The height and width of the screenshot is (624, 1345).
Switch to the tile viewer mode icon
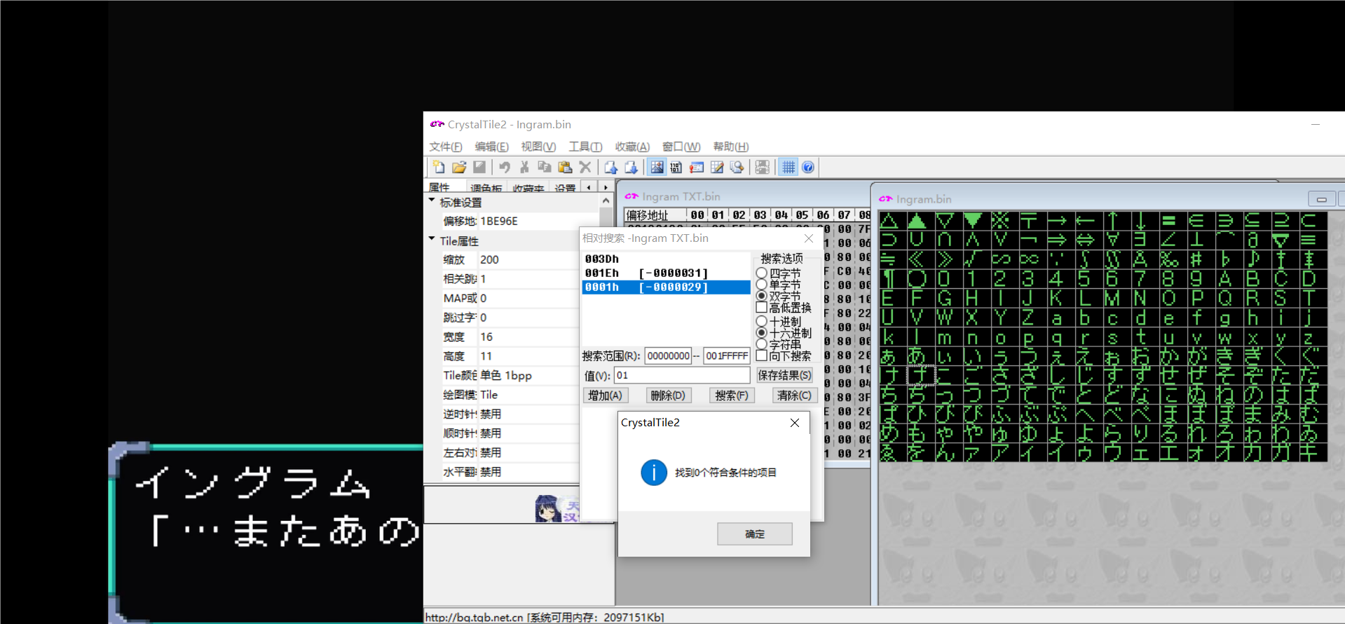657,167
